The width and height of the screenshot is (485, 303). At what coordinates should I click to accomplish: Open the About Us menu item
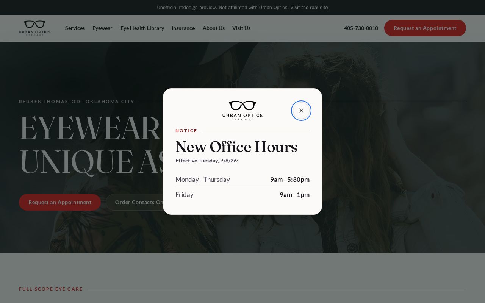(x=214, y=28)
